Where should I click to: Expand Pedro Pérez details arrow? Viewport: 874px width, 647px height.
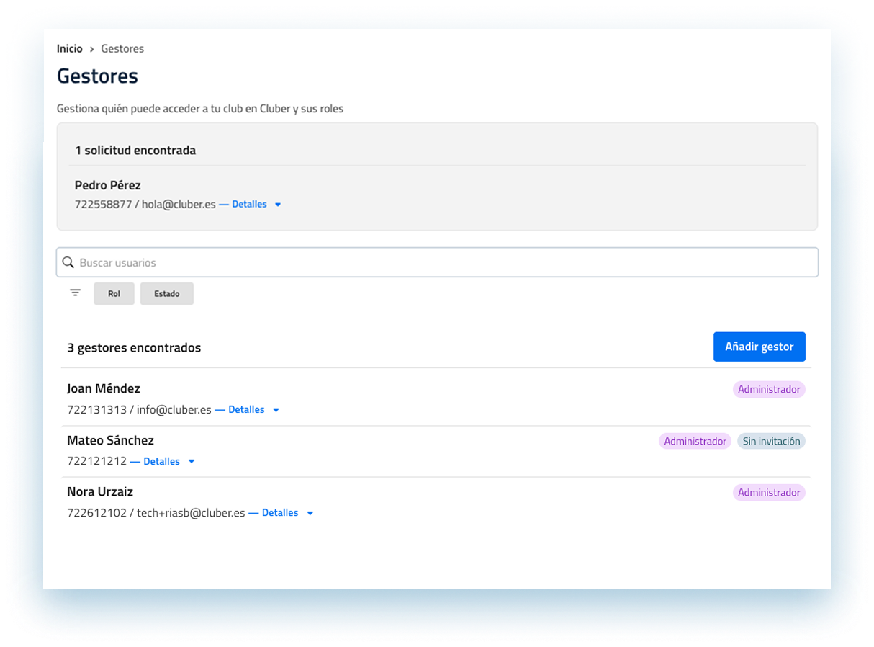(278, 205)
